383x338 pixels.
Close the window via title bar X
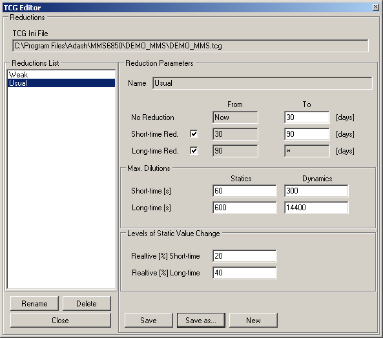(x=376, y=7)
